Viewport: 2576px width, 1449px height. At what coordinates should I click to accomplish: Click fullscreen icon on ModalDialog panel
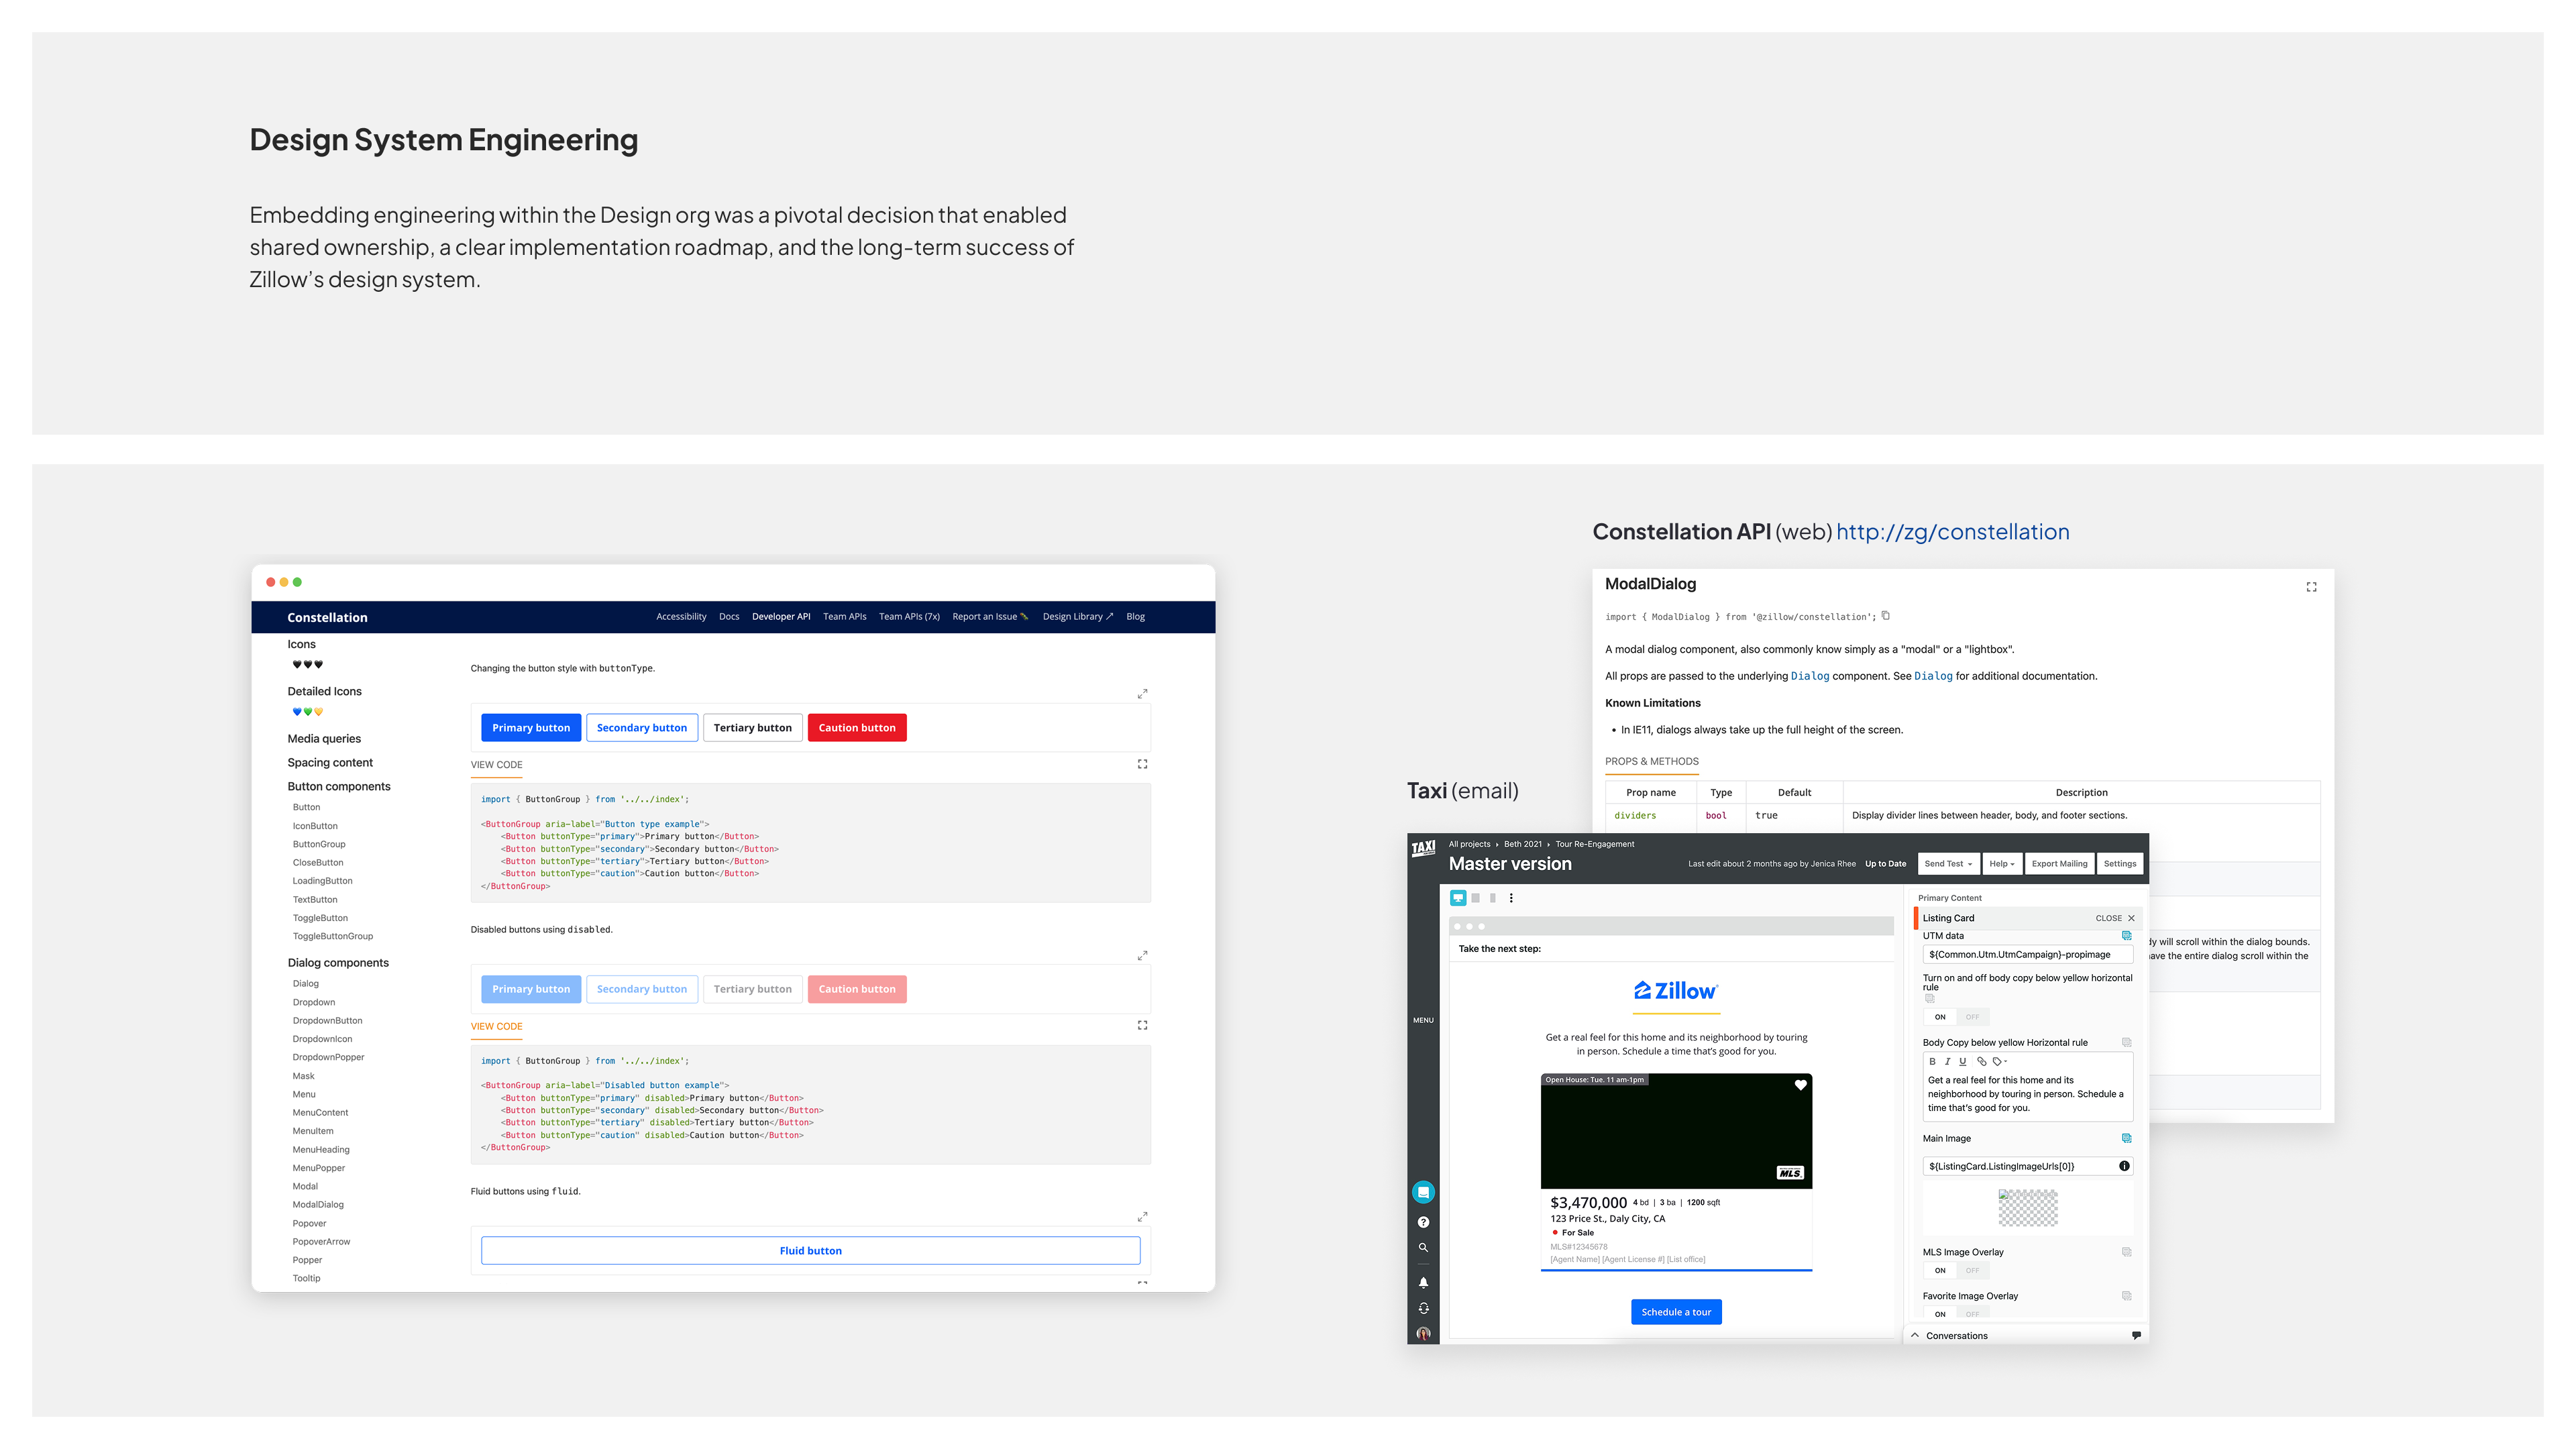pos(2311,587)
